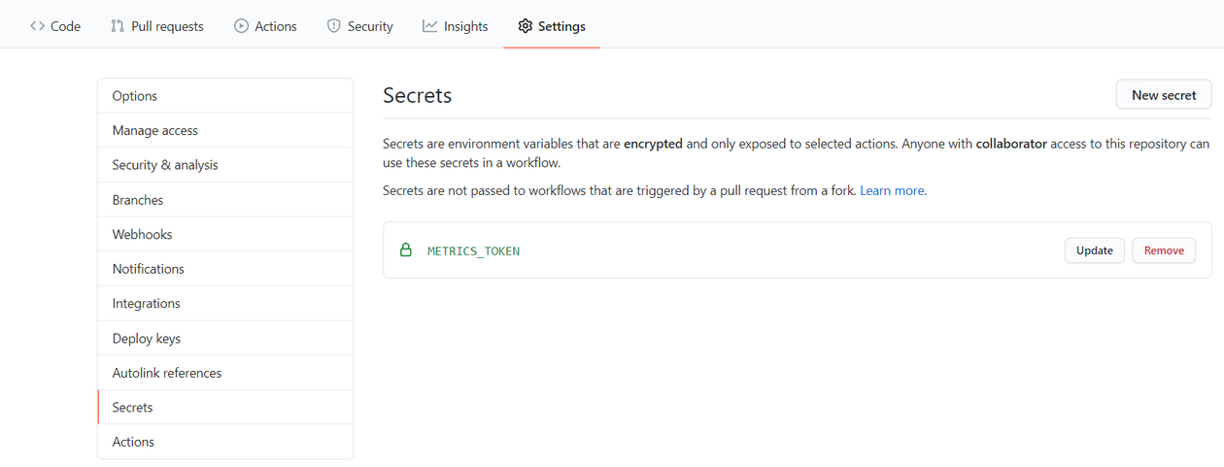This screenshot has height=467, width=1224.
Task: Navigate to Webhooks settings
Action: click(142, 235)
